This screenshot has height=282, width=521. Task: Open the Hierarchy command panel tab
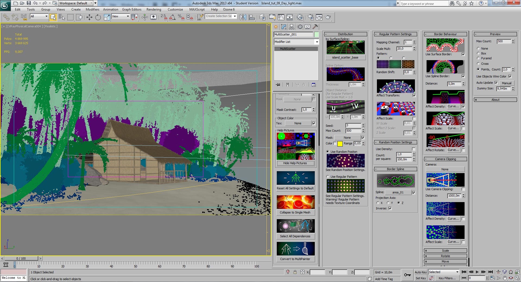click(x=292, y=27)
